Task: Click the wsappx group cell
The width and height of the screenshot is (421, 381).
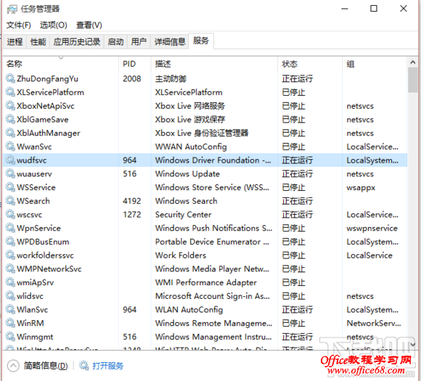Action: pos(361,187)
